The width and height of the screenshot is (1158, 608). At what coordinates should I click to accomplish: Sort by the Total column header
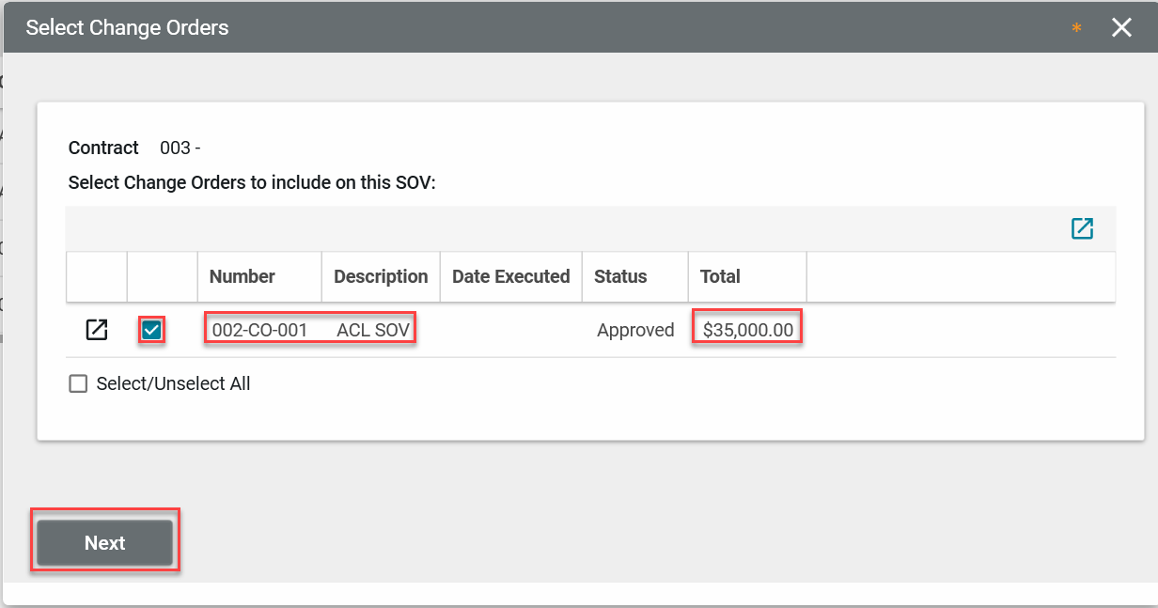pos(720,276)
